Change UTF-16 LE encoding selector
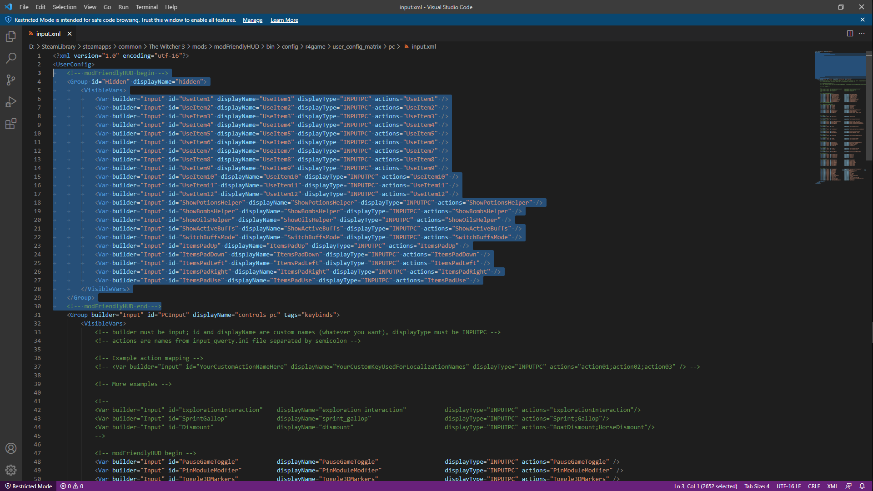 point(788,486)
